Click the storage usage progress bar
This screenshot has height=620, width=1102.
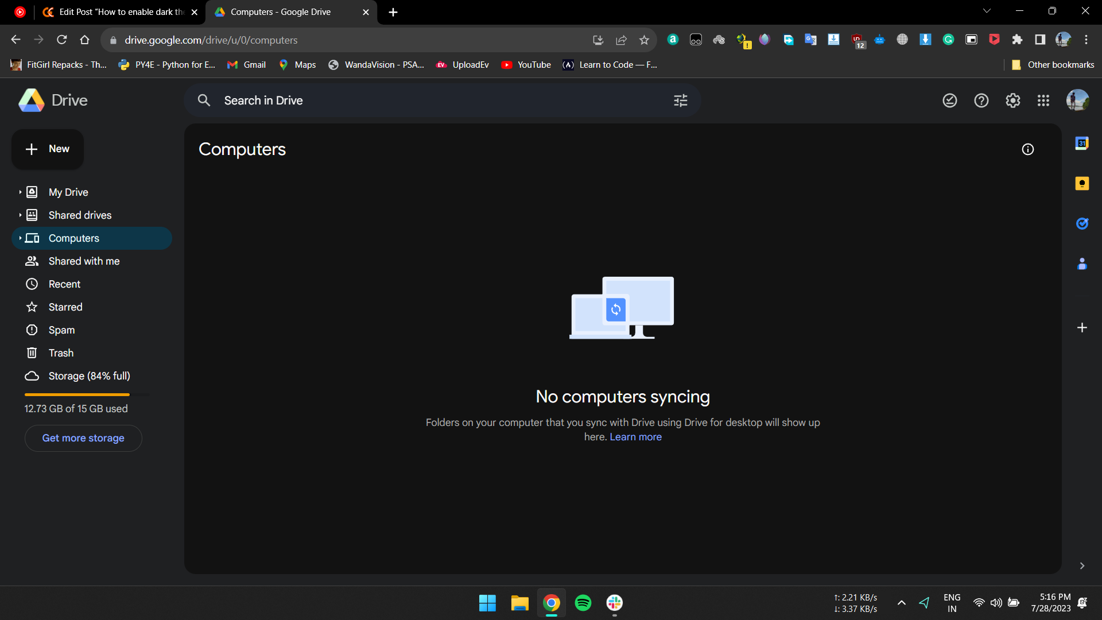coord(87,395)
